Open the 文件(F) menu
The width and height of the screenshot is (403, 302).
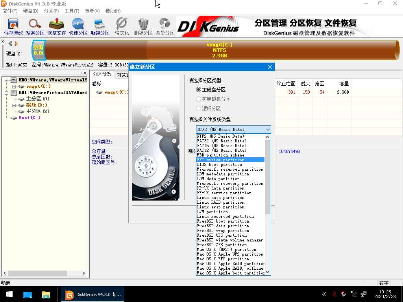coord(10,11)
